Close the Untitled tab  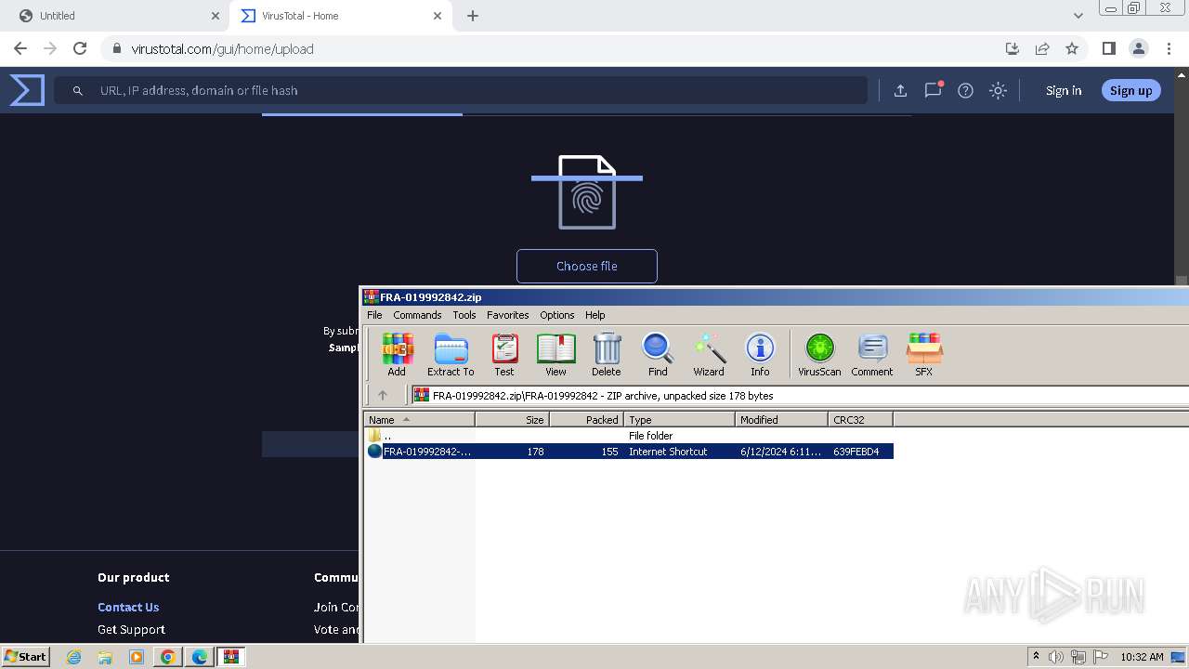216,16
